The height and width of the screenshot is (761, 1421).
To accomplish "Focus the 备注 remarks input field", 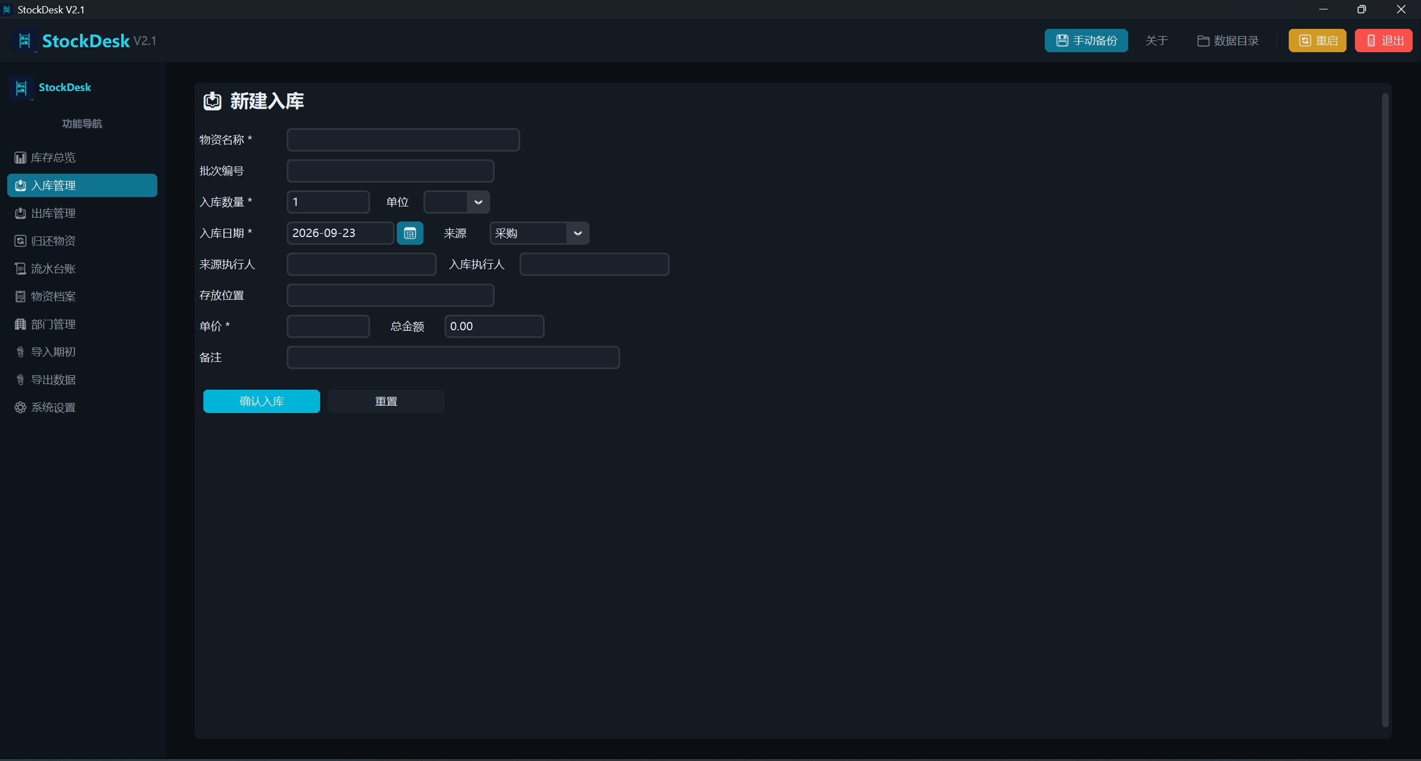I will (x=453, y=357).
